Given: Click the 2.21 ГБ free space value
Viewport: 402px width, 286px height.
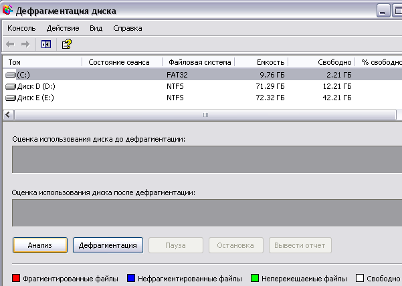Looking at the screenshot, I should [x=339, y=75].
